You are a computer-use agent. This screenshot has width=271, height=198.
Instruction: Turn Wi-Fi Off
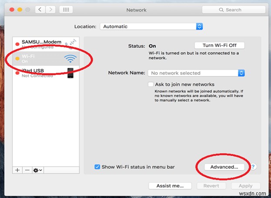point(220,45)
